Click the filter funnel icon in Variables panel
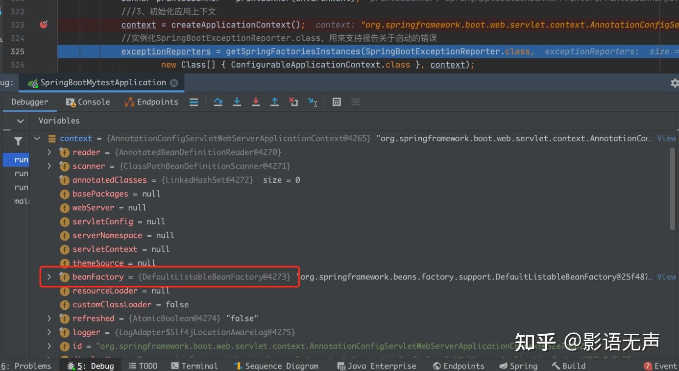Image resolution: width=679 pixels, height=371 pixels. pos(18,141)
